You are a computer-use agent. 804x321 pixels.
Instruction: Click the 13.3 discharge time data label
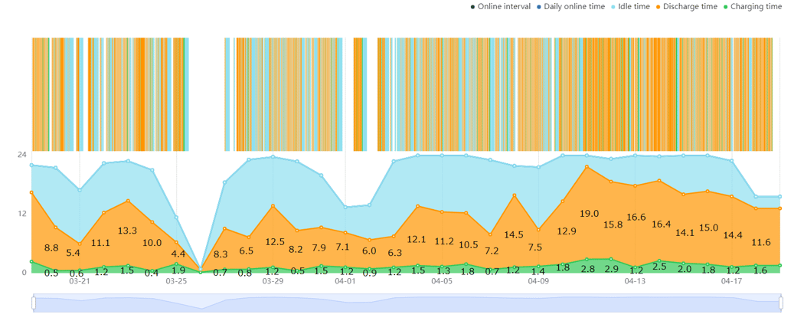point(127,231)
